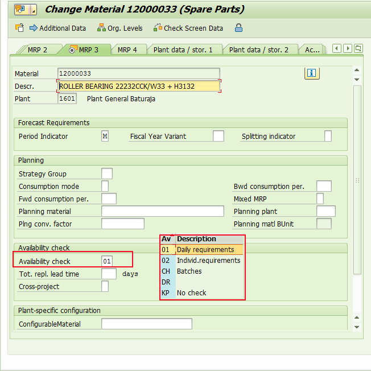The width and height of the screenshot is (371, 371).
Task: Choose the KP No check option
Action: (191, 293)
